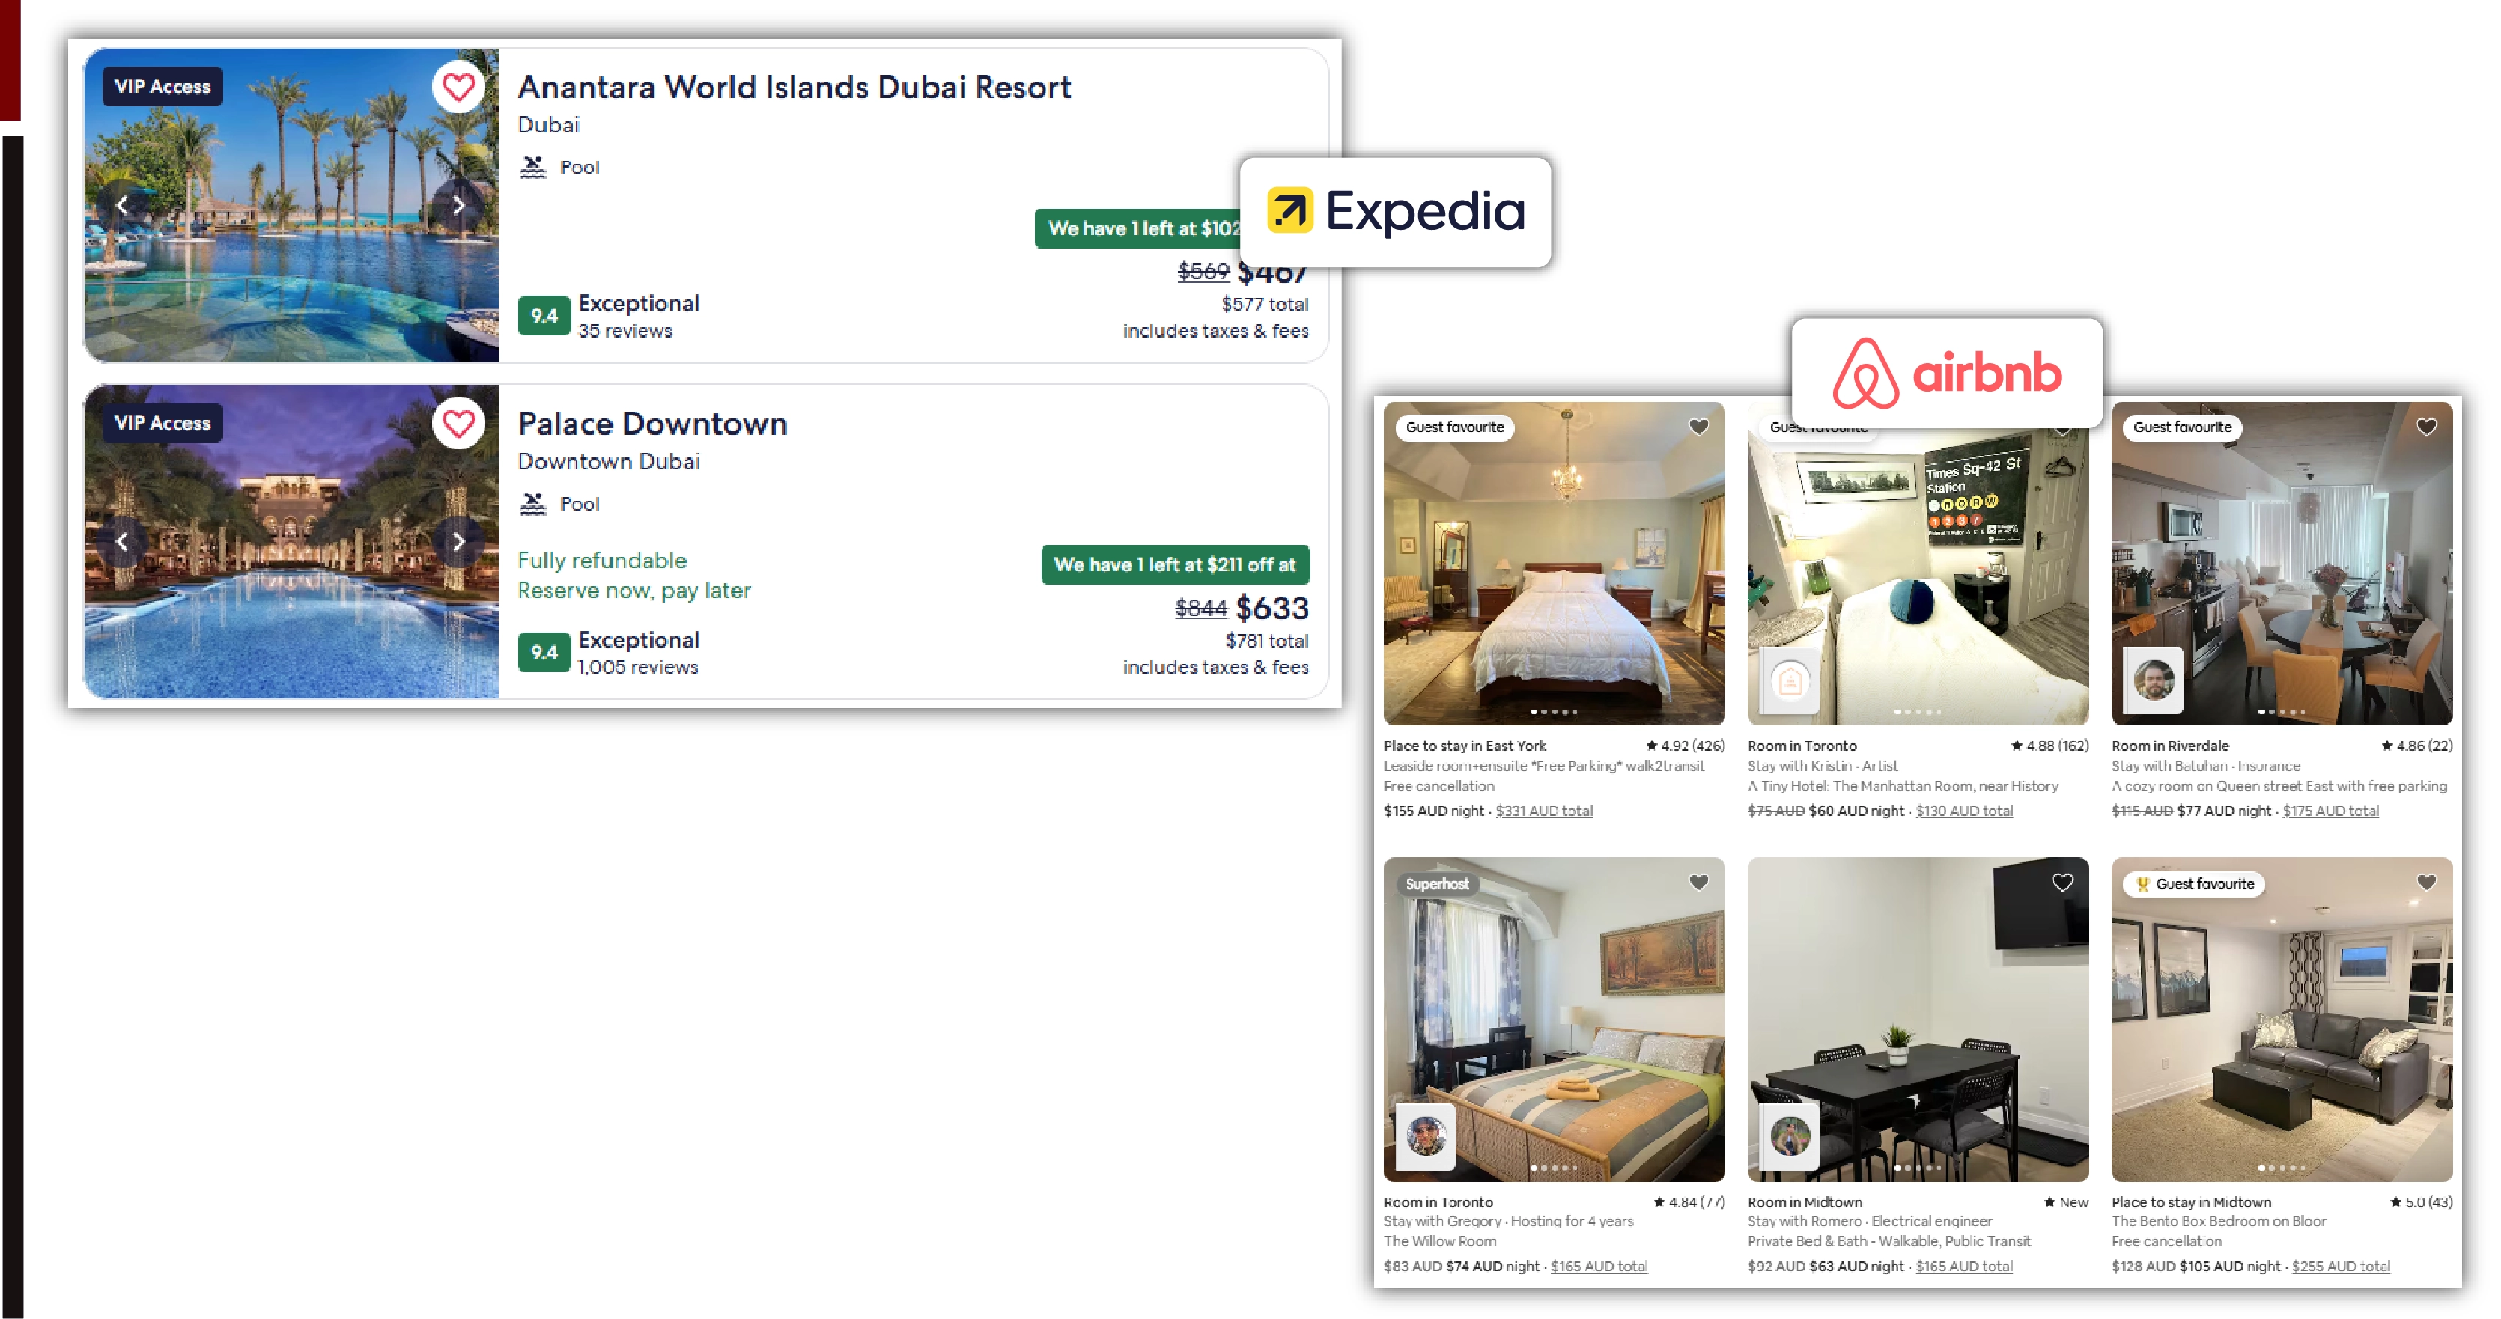Heart the Room in Midtown listing
This screenshot has width=2501, height=1319.
pos(2063,883)
